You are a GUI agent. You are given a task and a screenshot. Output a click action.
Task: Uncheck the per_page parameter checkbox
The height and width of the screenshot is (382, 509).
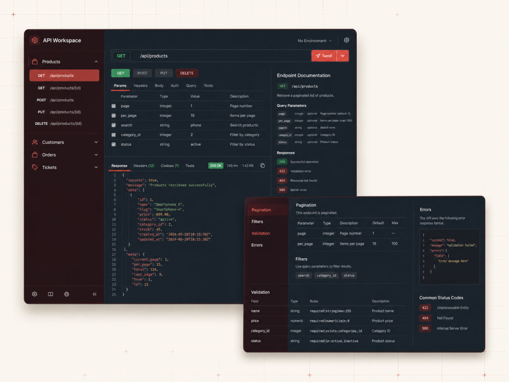[114, 116]
